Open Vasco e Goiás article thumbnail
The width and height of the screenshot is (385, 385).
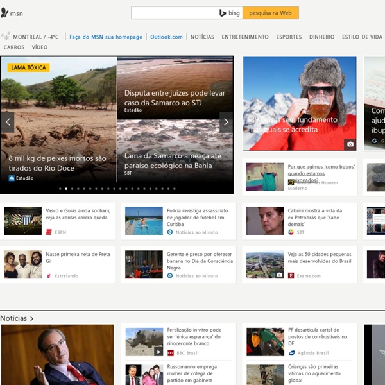tap(22, 221)
